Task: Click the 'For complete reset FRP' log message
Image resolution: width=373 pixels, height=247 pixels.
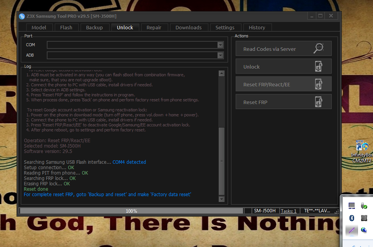Action: [107, 195]
